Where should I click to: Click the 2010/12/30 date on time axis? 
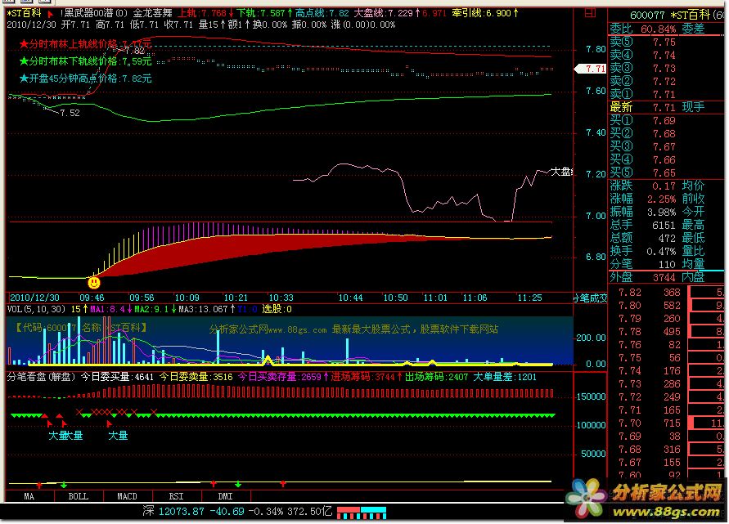35,298
